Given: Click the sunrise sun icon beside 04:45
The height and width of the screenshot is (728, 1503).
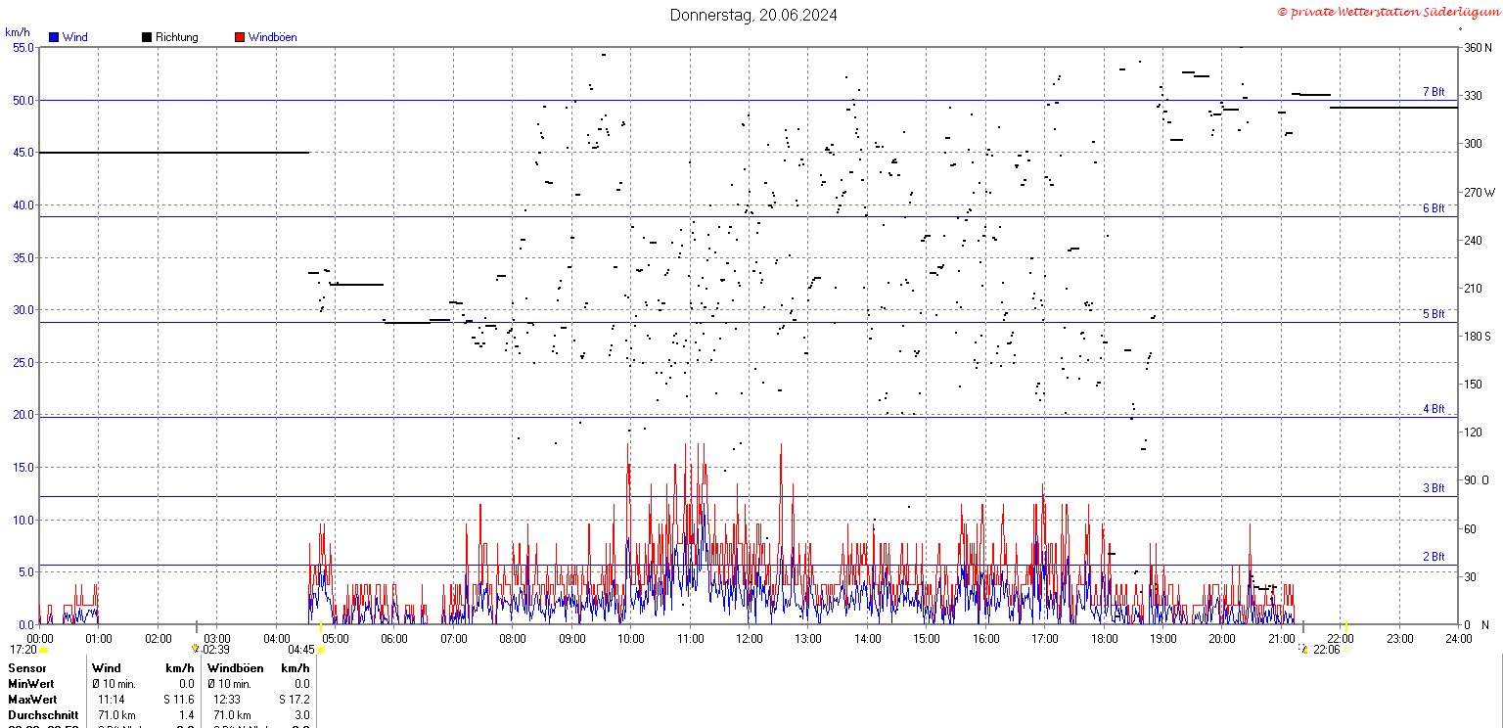Looking at the screenshot, I should coord(321,650).
